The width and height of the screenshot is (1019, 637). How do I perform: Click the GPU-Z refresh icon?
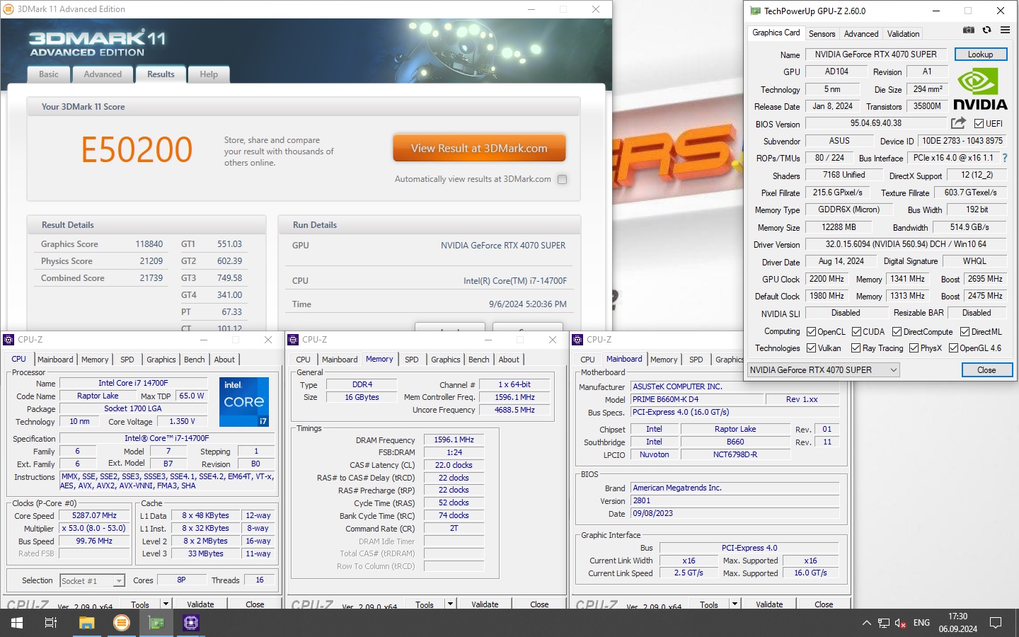coord(986,30)
